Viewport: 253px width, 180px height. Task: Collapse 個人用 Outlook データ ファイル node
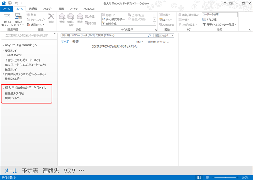pos(4,88)
